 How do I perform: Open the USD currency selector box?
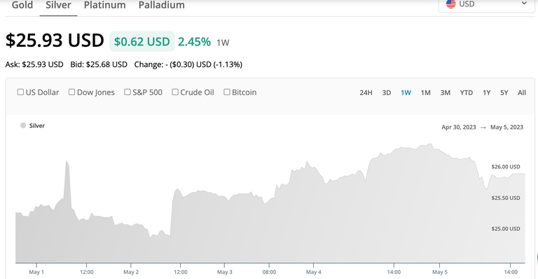(487, 4)
